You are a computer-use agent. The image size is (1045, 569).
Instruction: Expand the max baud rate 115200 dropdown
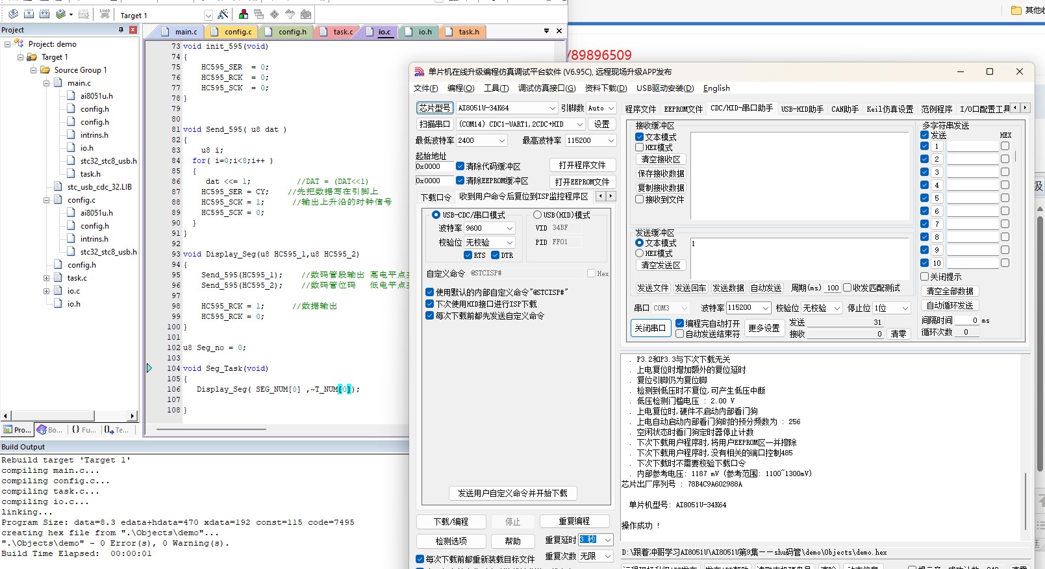click(x=611, y=140)
